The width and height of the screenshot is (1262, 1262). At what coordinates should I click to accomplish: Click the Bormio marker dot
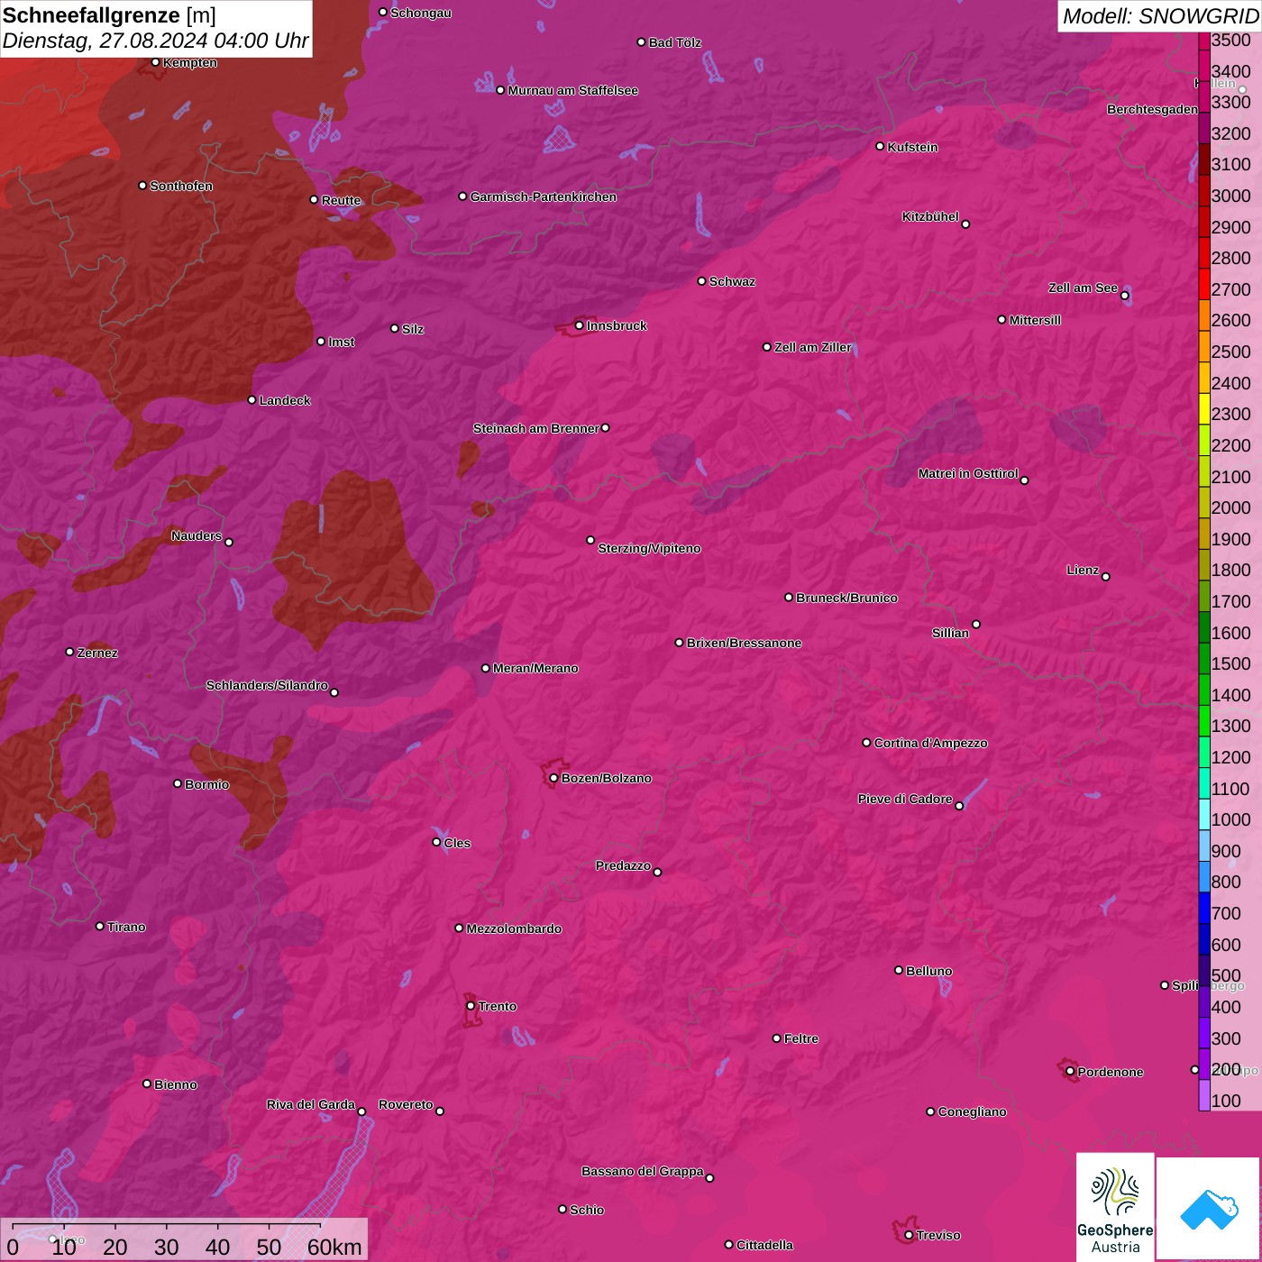[x=178, y=783]
